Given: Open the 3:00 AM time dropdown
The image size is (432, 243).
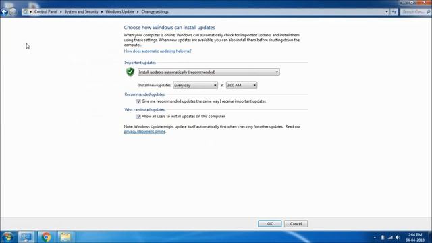Looking at the screenshot, I should pos(242,86).
